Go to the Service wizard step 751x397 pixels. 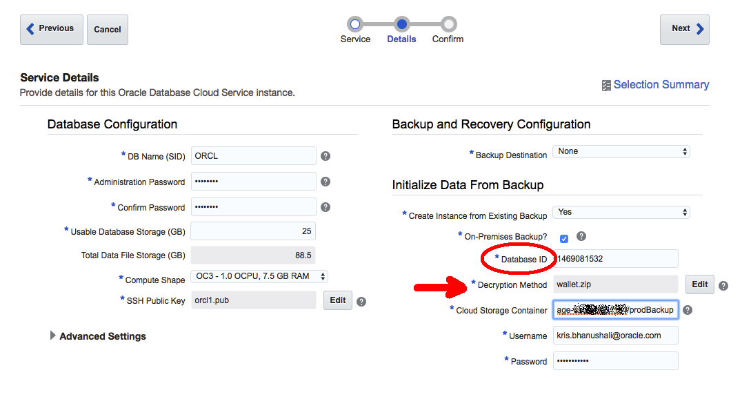355,24
